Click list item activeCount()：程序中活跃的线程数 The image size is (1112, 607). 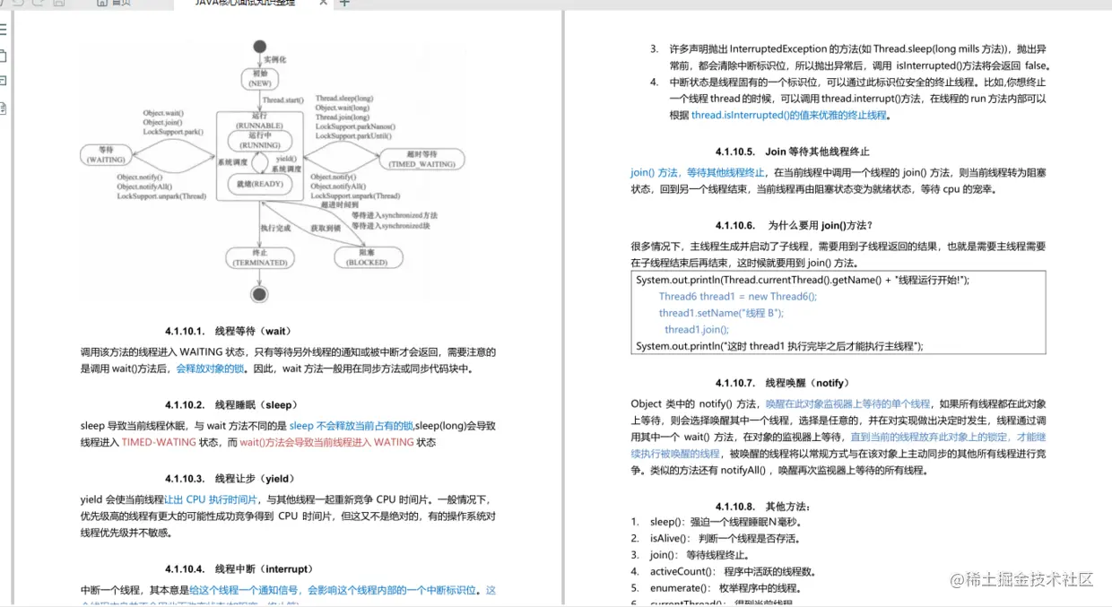coord(733,571)
